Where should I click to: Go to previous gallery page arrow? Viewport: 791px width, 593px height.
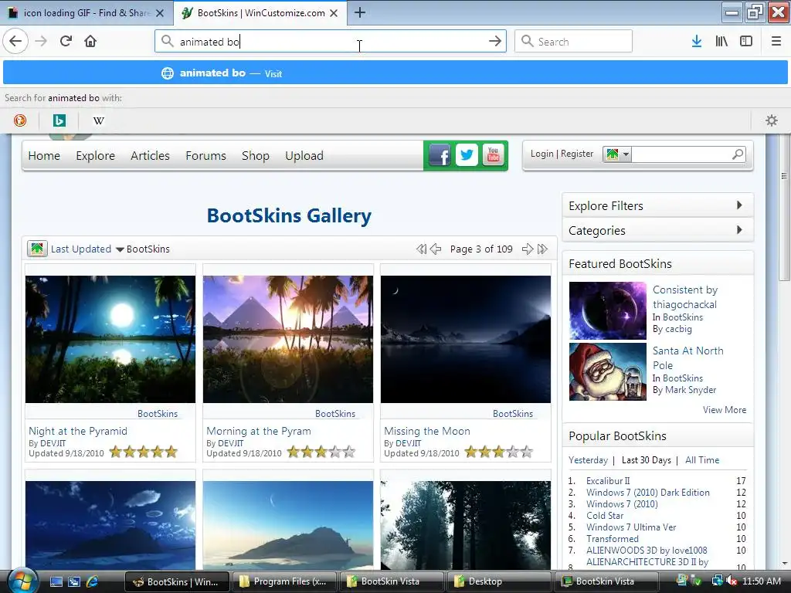coord(436,249)
